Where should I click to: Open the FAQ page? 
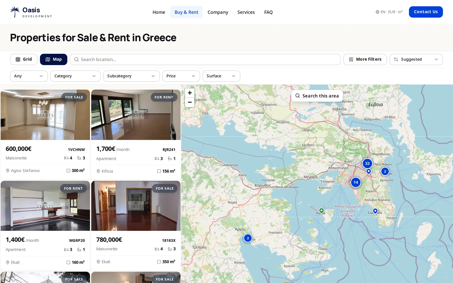pyautogui.click(x=268, y=12)
